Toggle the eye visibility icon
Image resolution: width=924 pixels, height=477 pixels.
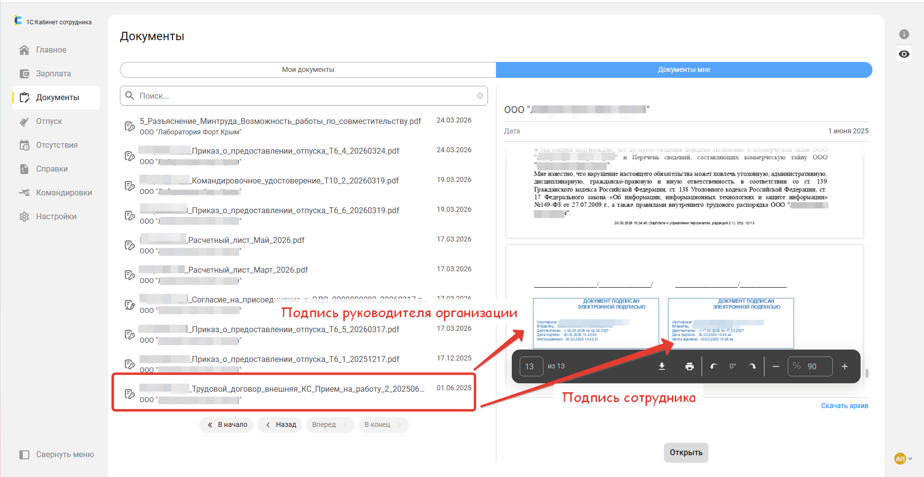[904, 54]
